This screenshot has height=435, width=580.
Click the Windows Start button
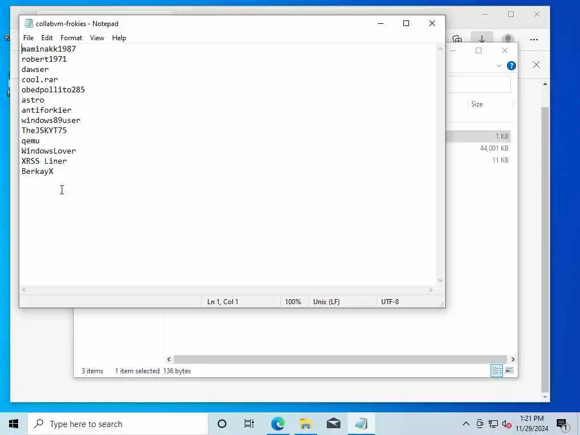(14, 424)
